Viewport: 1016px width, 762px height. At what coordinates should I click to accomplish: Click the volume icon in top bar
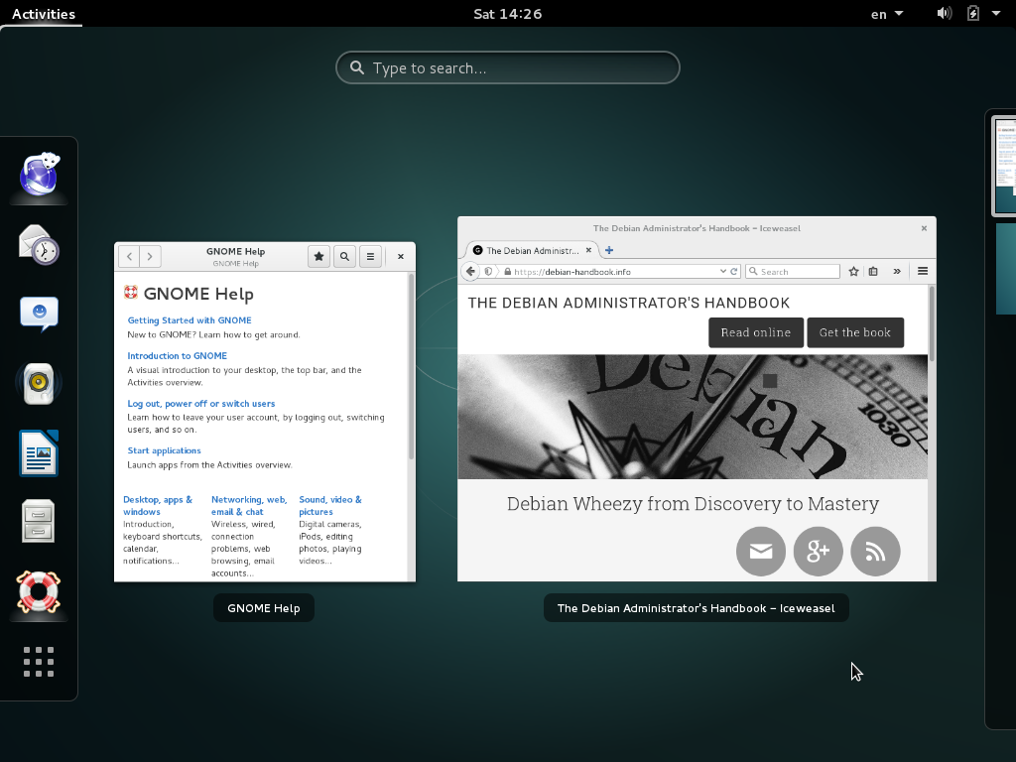(x=944, y=14)
